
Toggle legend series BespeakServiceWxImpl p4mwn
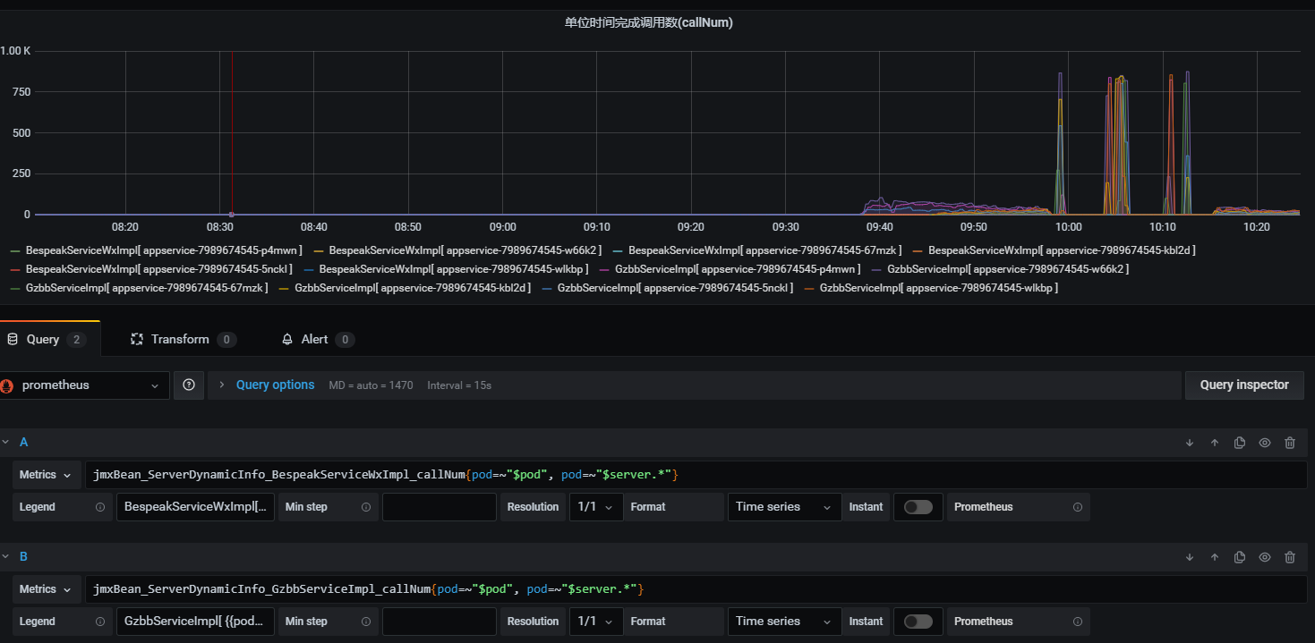[164, 250]
